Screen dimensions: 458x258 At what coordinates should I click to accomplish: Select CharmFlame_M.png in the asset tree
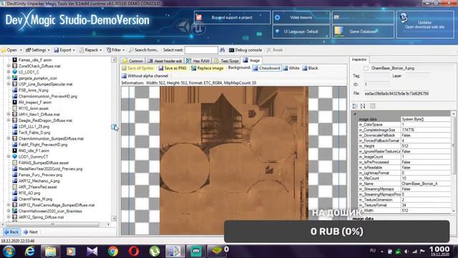(35, 199)
